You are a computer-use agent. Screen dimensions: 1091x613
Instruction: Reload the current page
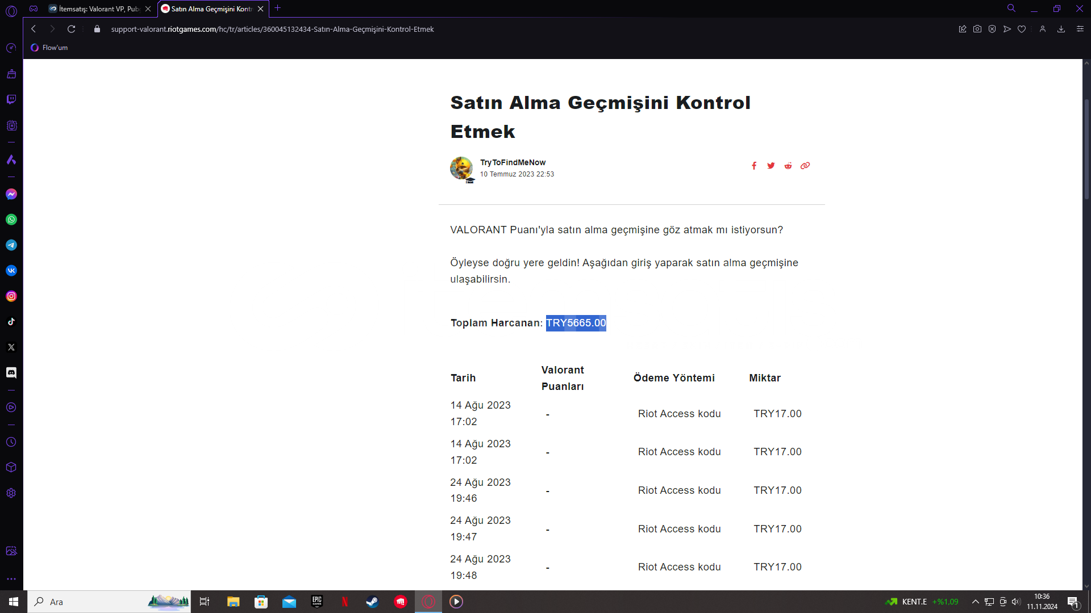[72, 29]
